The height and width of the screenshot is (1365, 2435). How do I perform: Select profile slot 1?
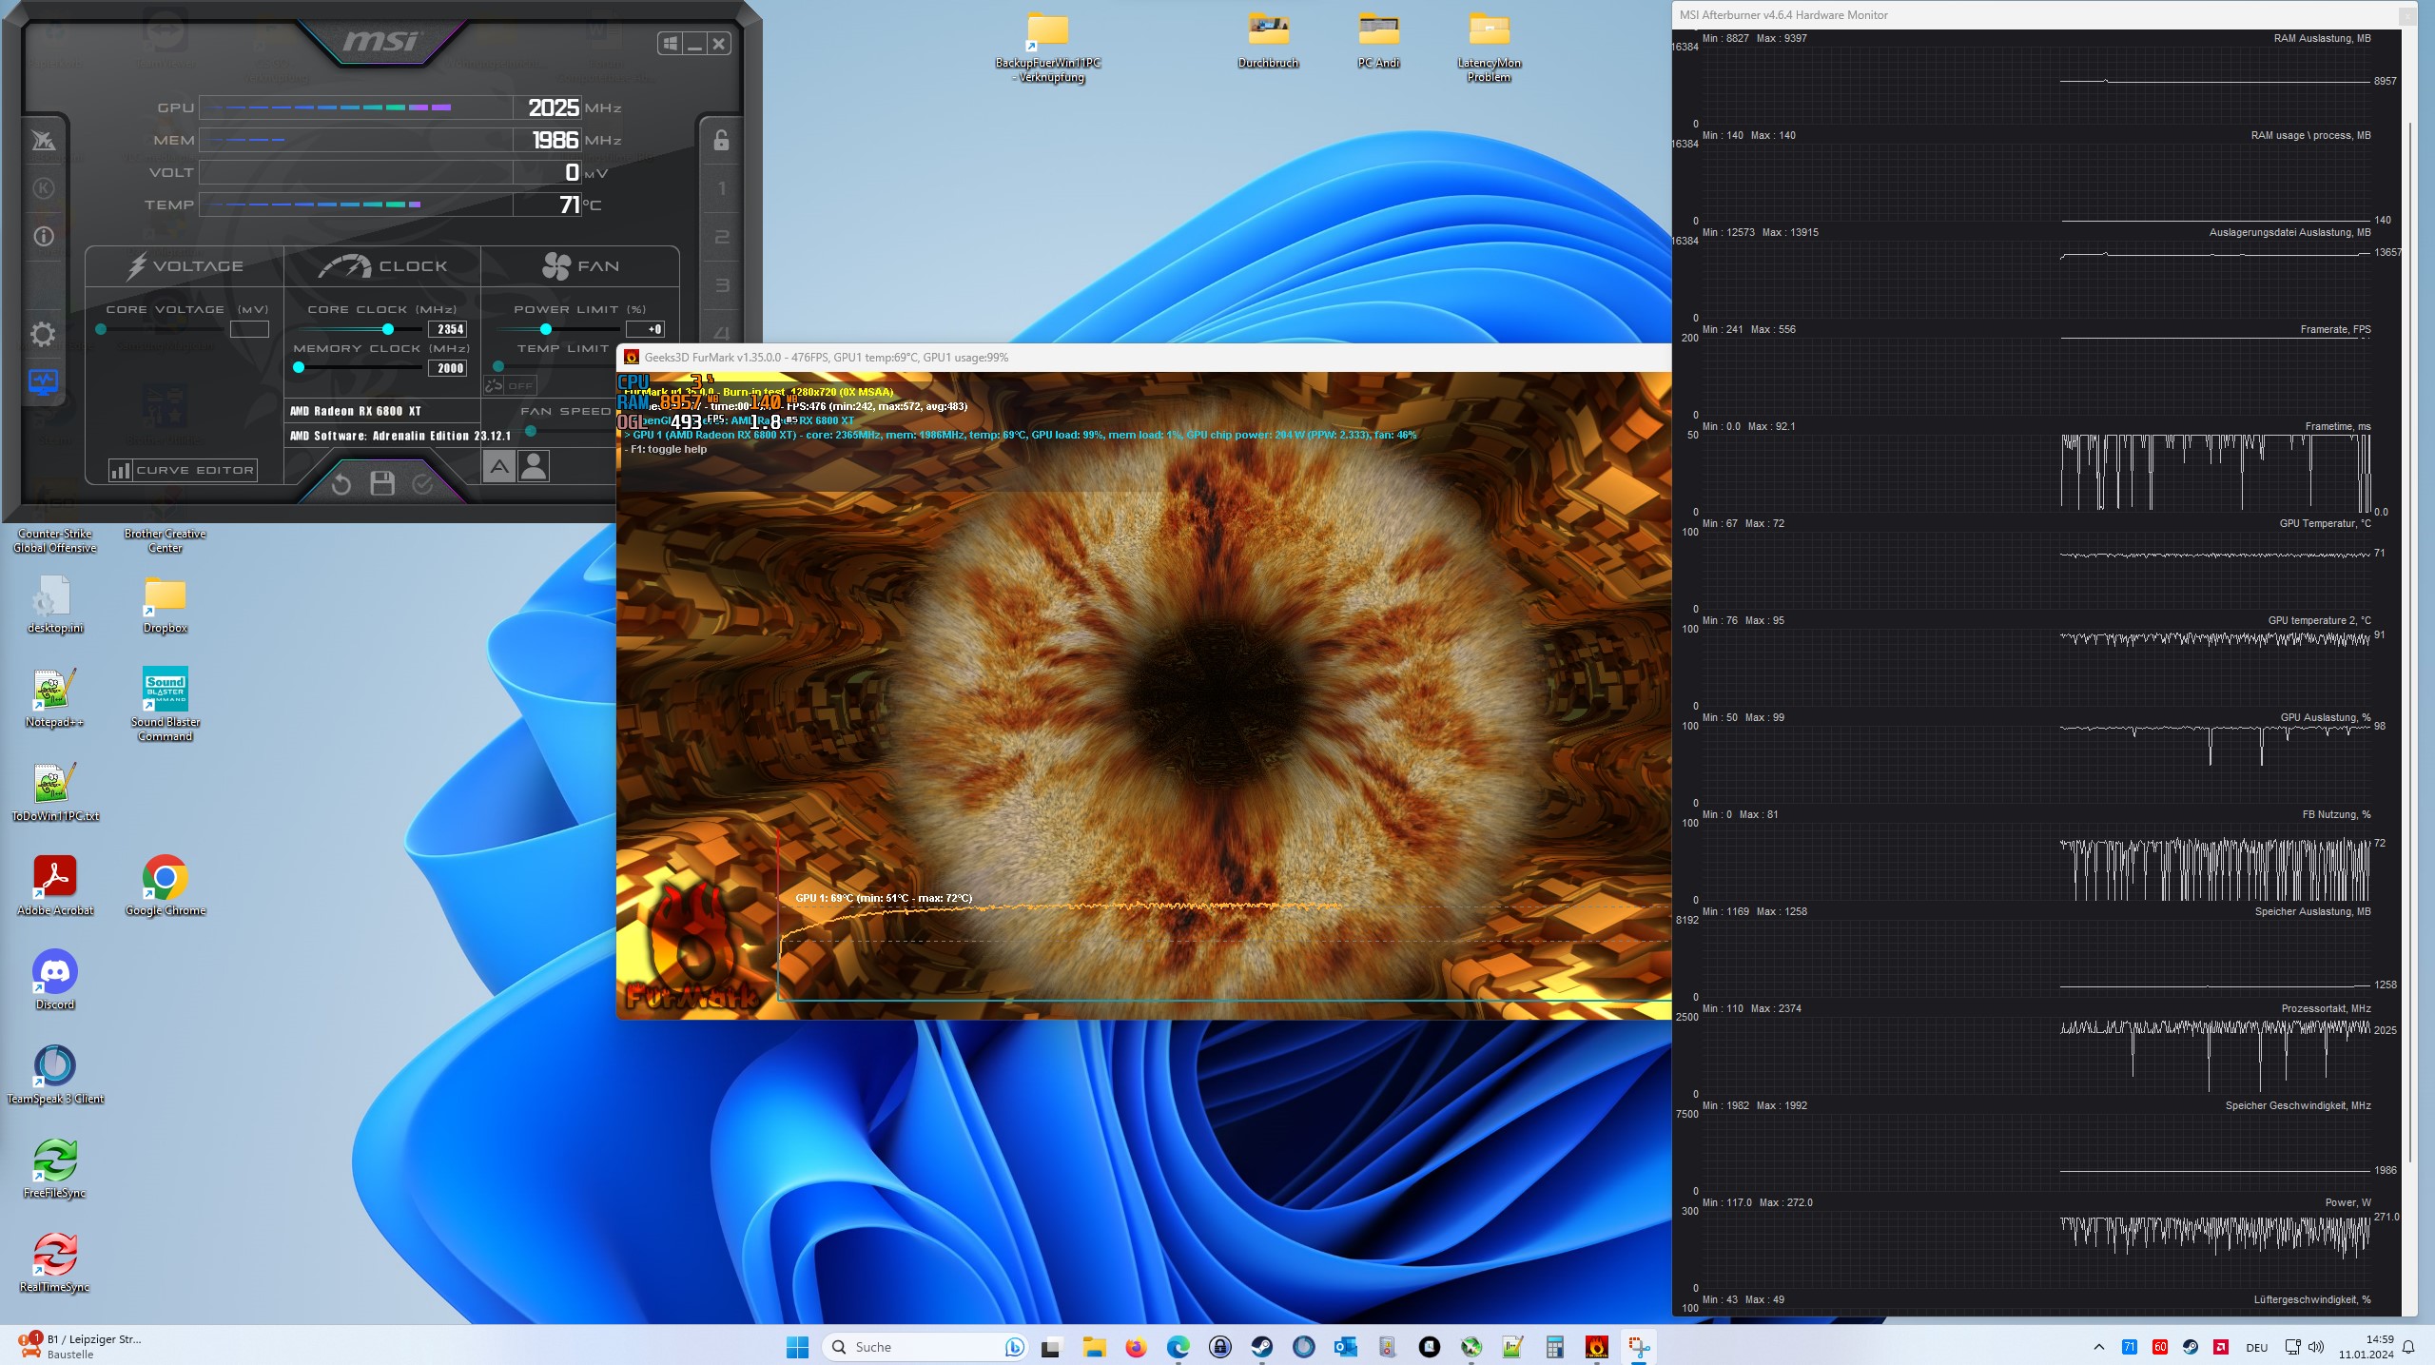click(721, 188)
